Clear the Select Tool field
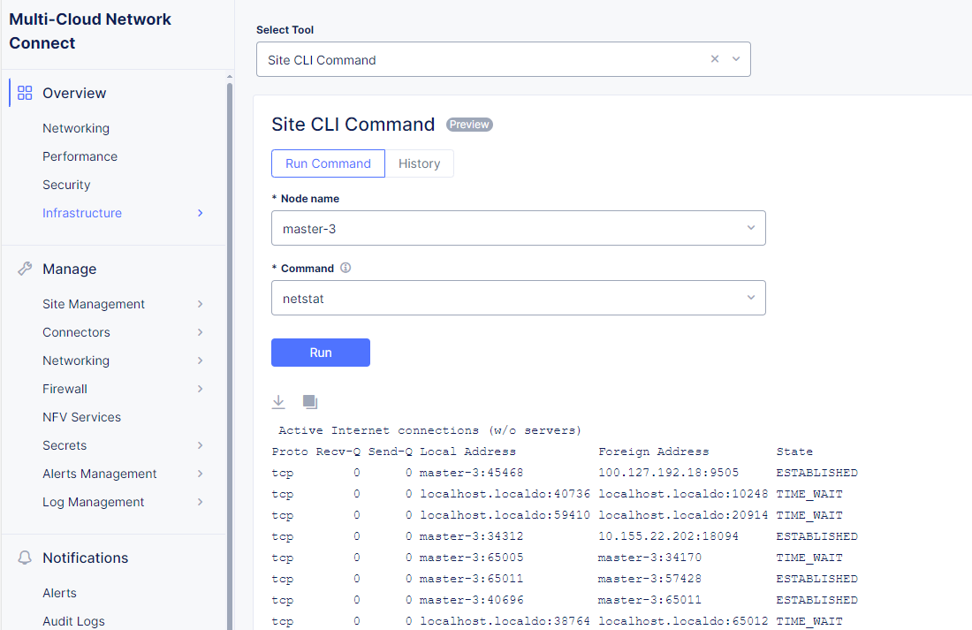Viewport: 972px width, 630px height. point(715,59)
